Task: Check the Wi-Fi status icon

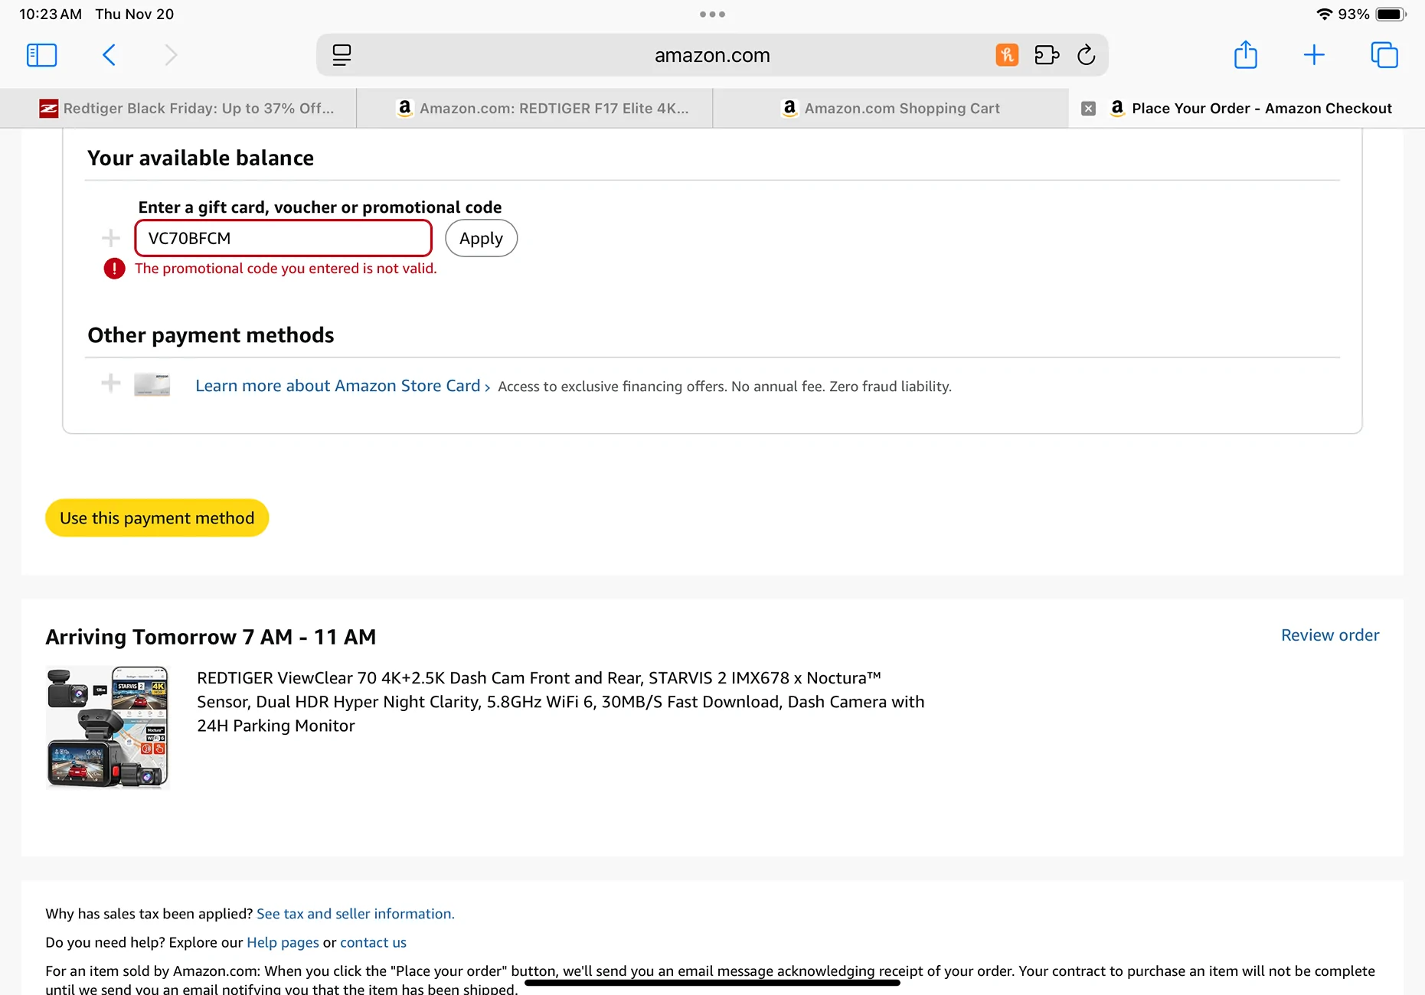Action: tap(1324, 15)
